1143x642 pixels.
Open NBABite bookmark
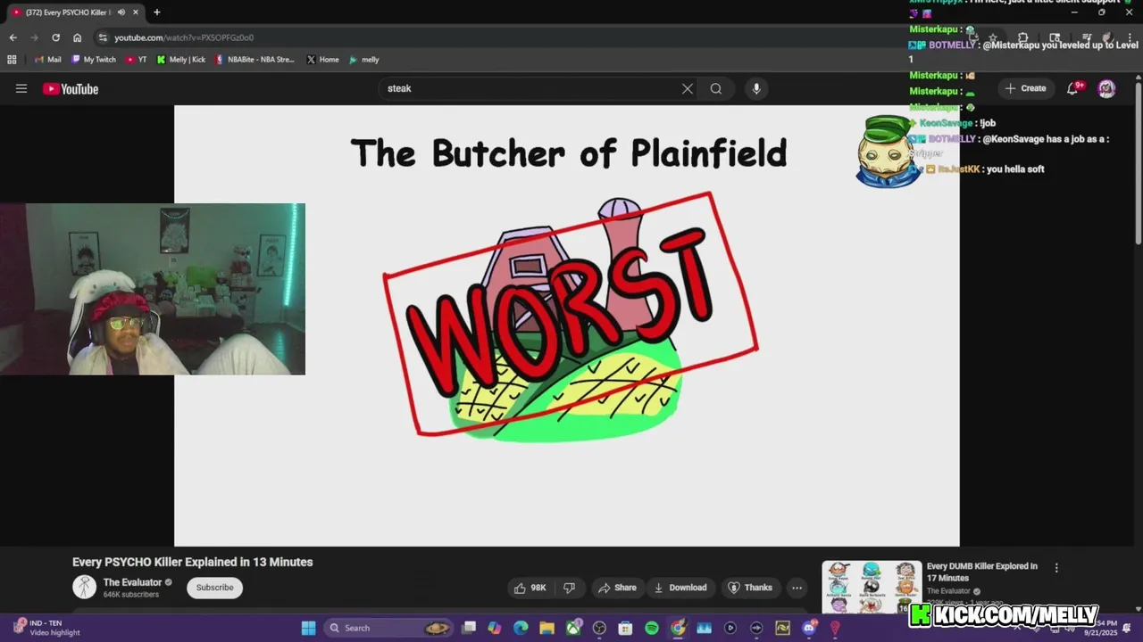[x=255, y=60]
